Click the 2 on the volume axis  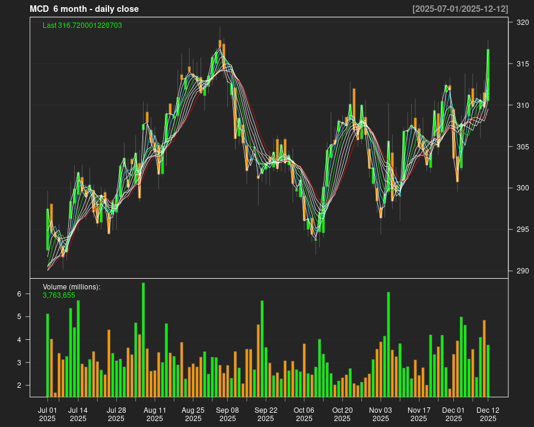pos(19,385)
